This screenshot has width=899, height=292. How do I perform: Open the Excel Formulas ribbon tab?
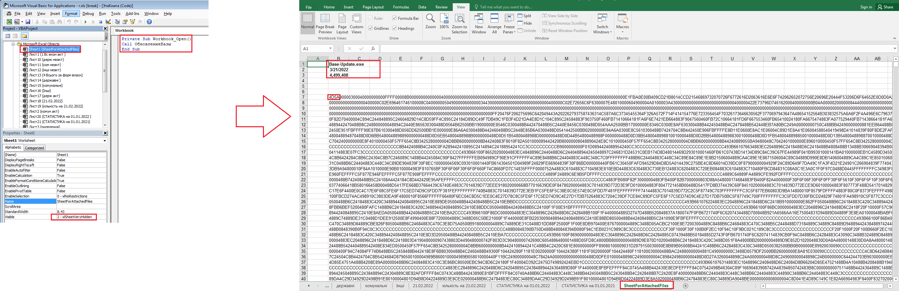point(401,7)
